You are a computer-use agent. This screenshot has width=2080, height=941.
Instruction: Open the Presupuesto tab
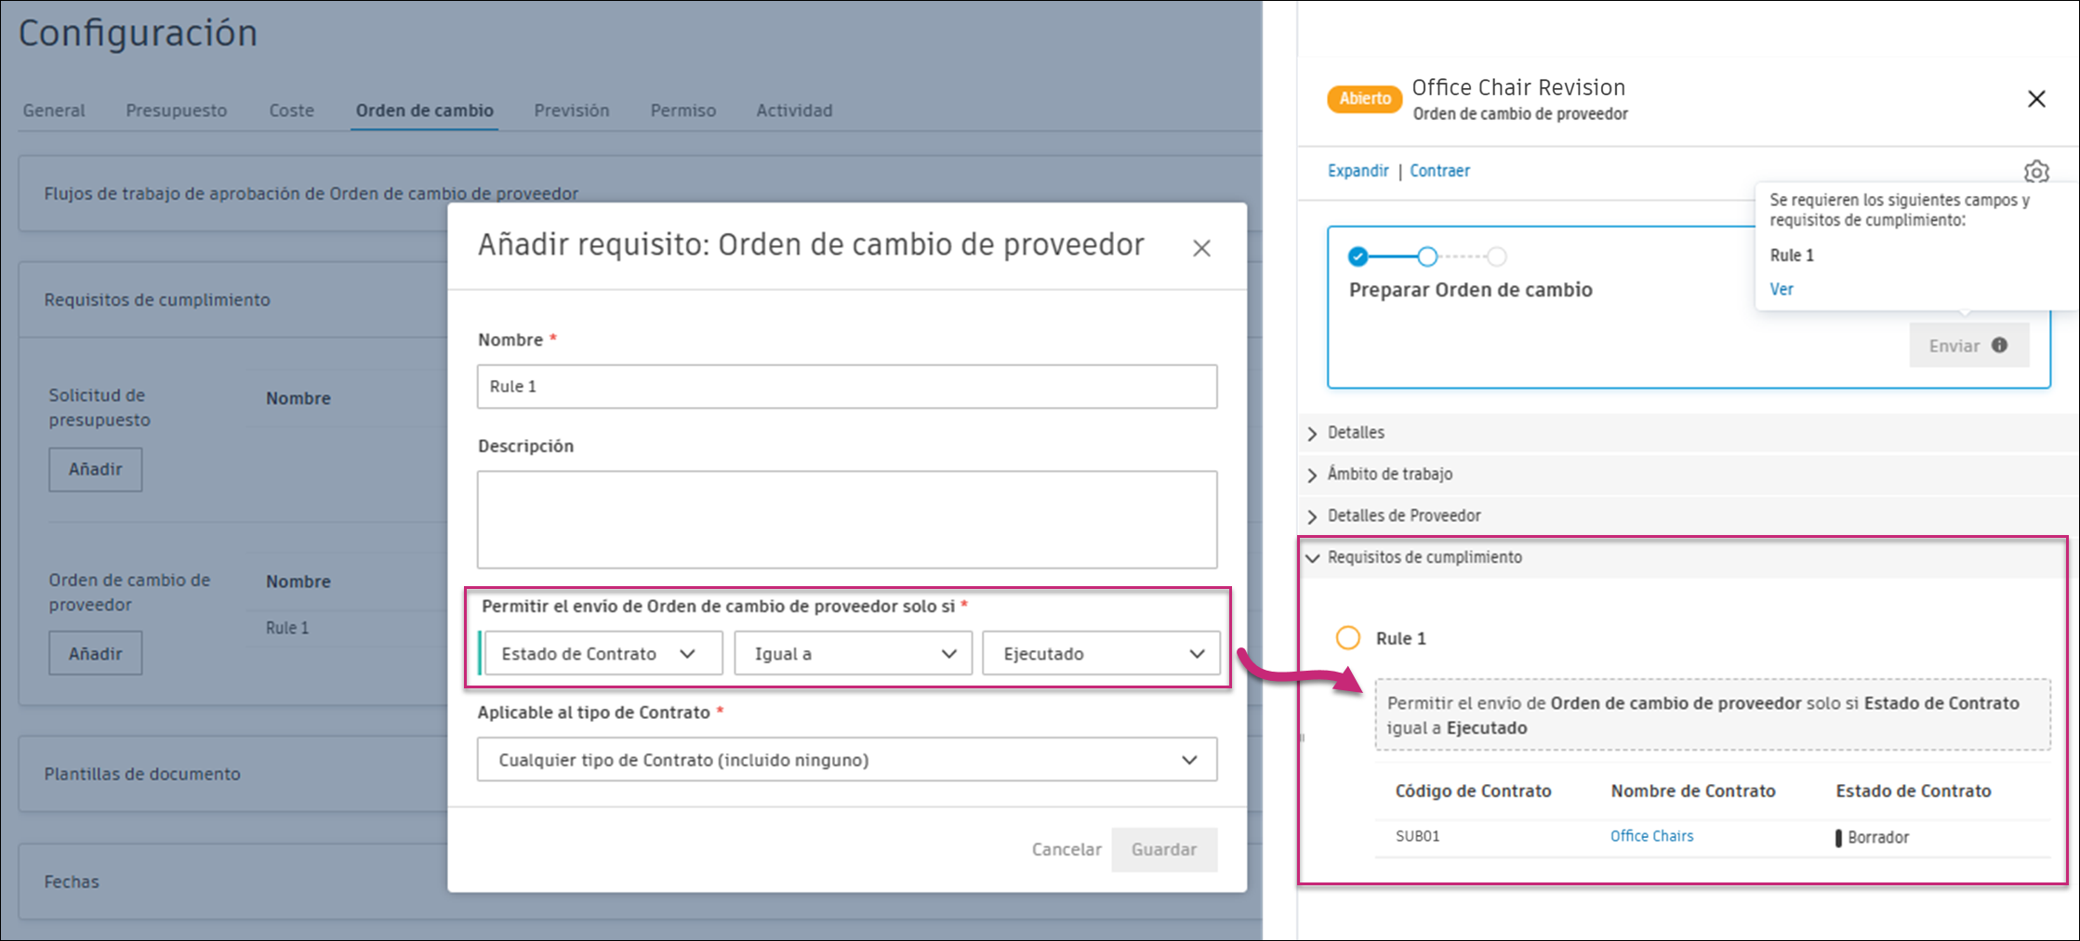(176, 110)
